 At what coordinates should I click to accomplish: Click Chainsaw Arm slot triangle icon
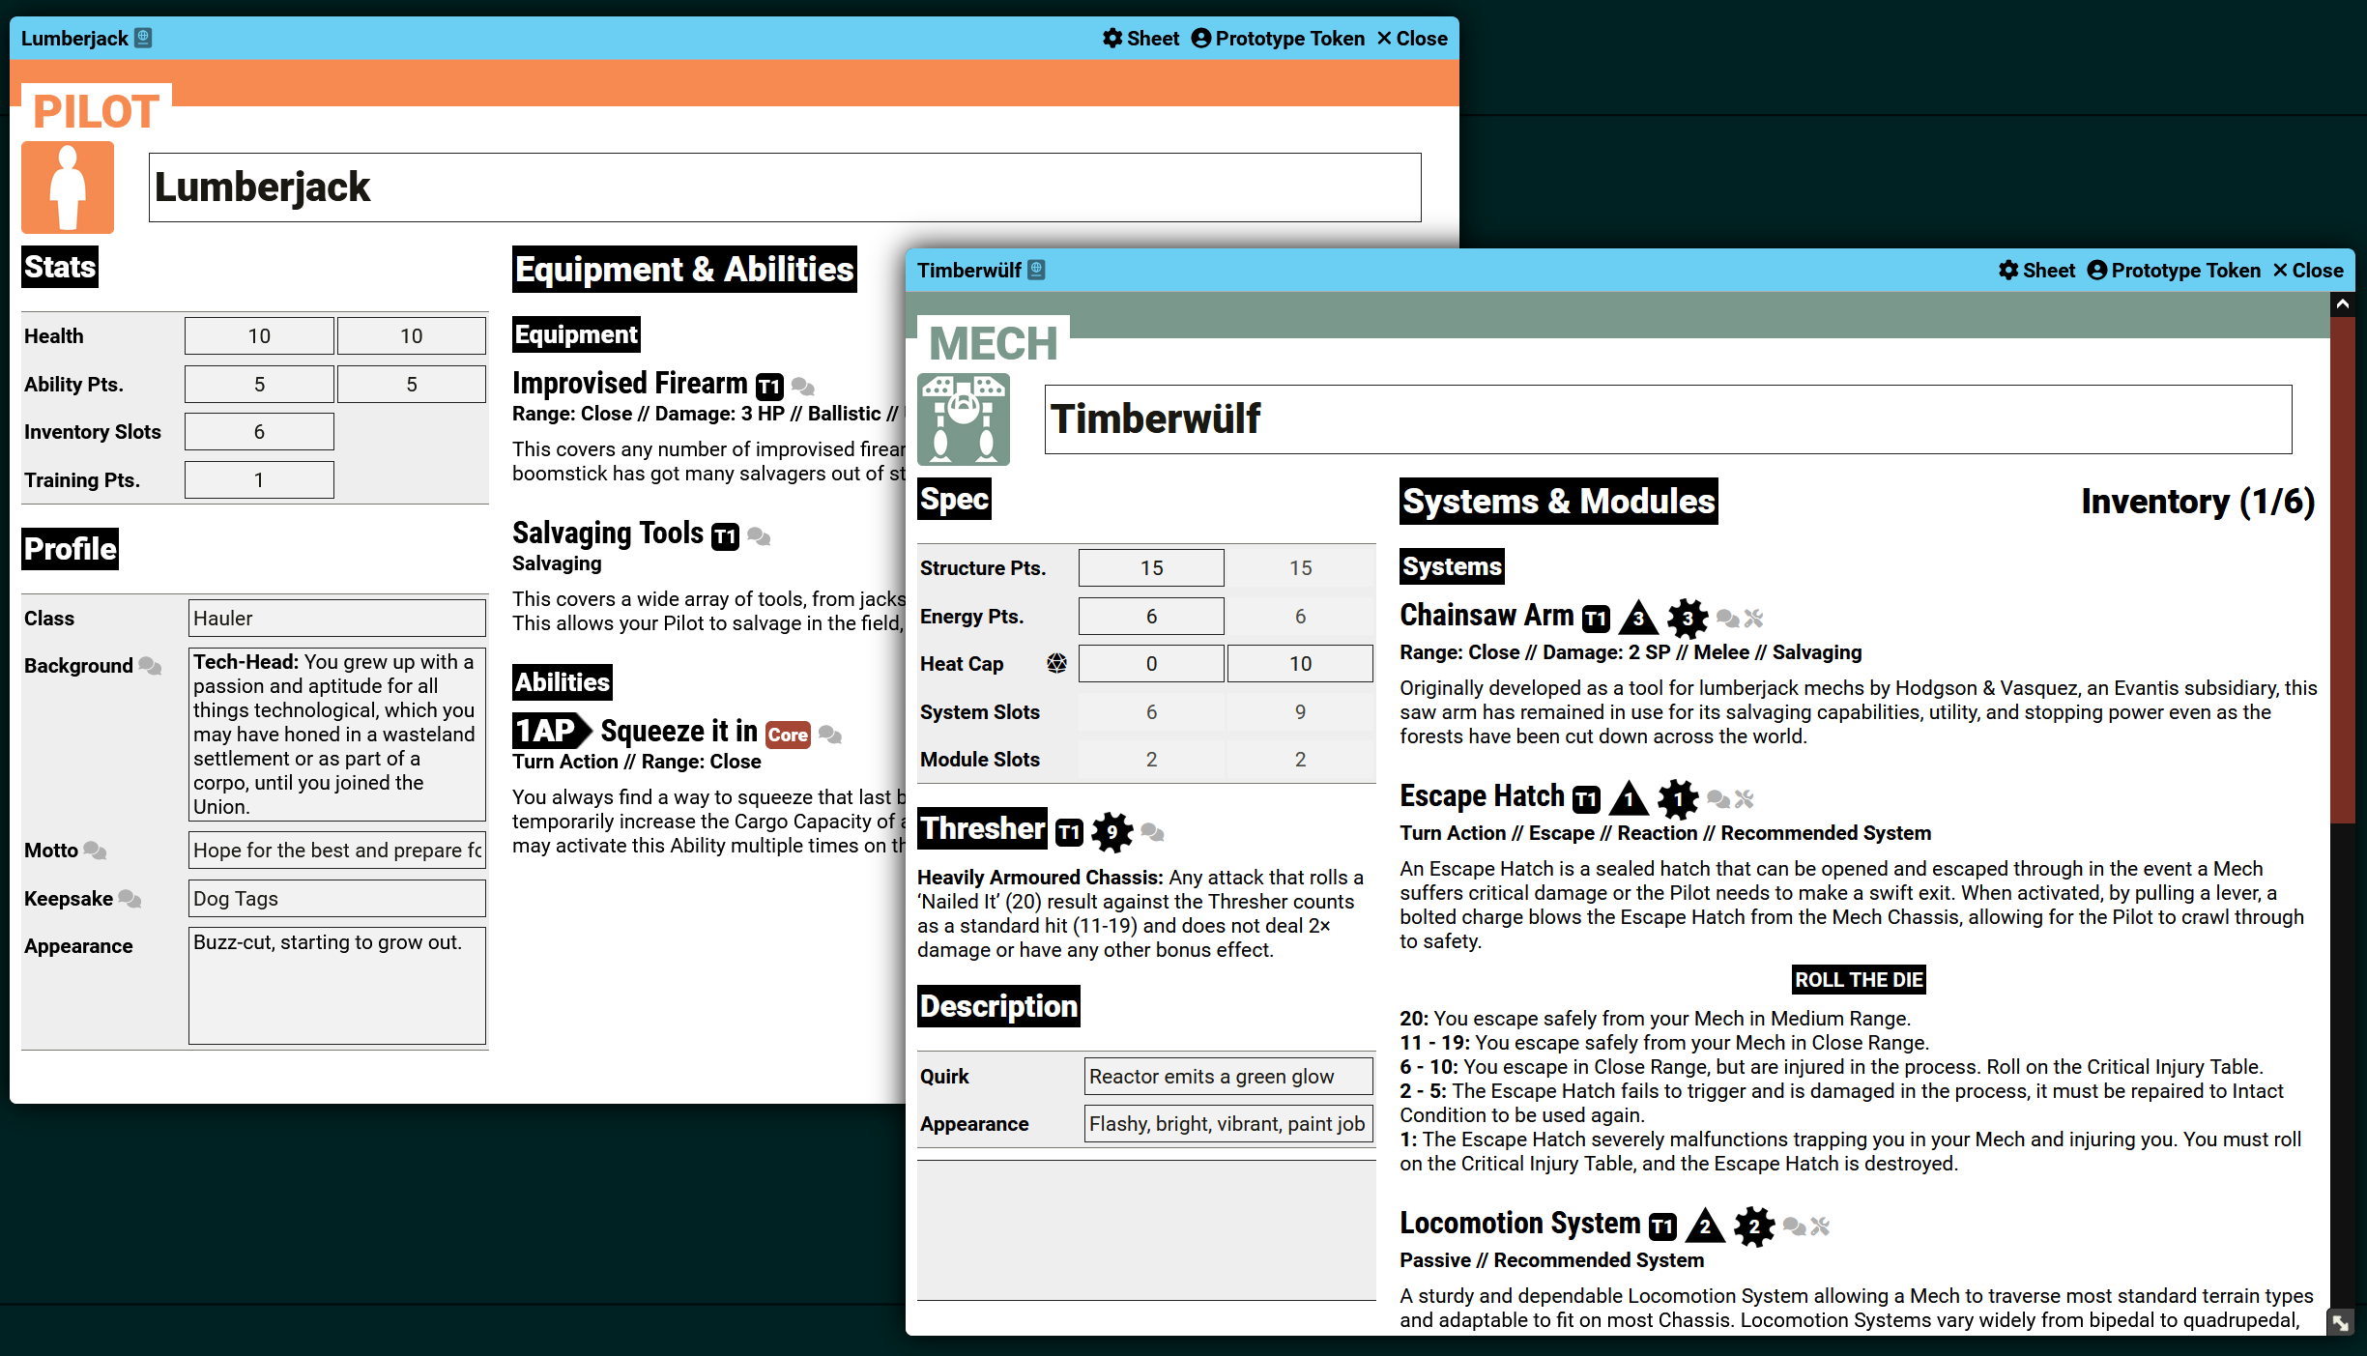pos(1638,619)
